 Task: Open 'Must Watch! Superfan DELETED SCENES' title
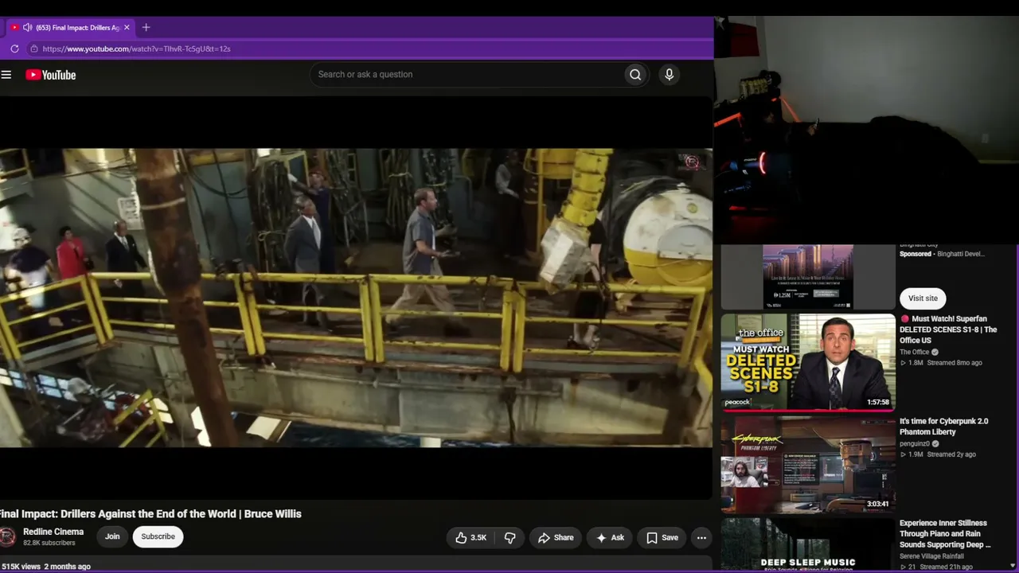point(948,329)
